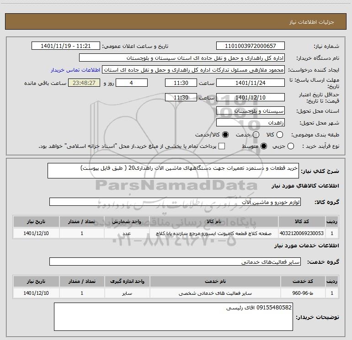352x340 pixels.
Task: Click service code ط-96-960 cell
Action: tap(303, 293)
